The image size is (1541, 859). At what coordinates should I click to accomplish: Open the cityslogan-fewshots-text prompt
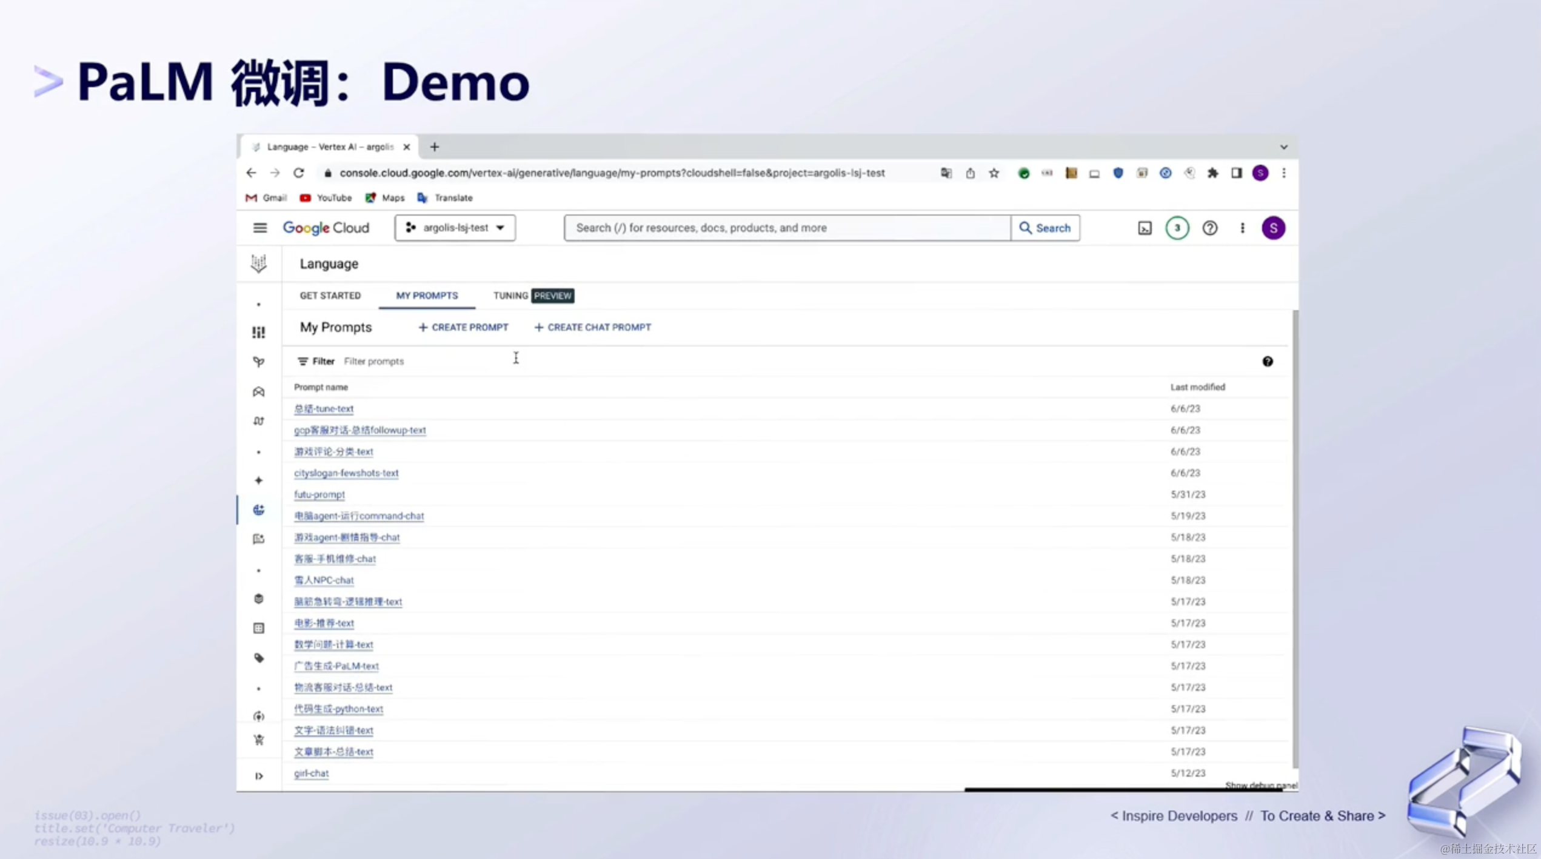click(346, 473)
